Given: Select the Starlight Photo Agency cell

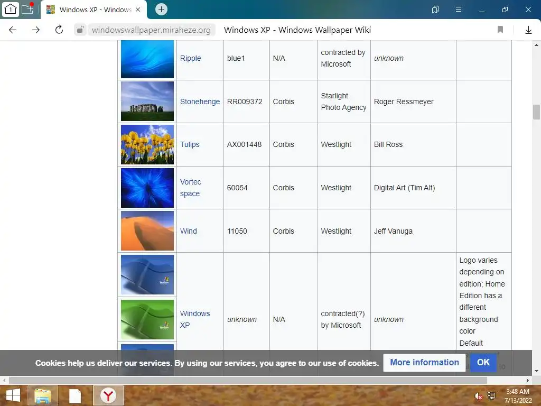Looking at the screenshot, I should (344, 101).
